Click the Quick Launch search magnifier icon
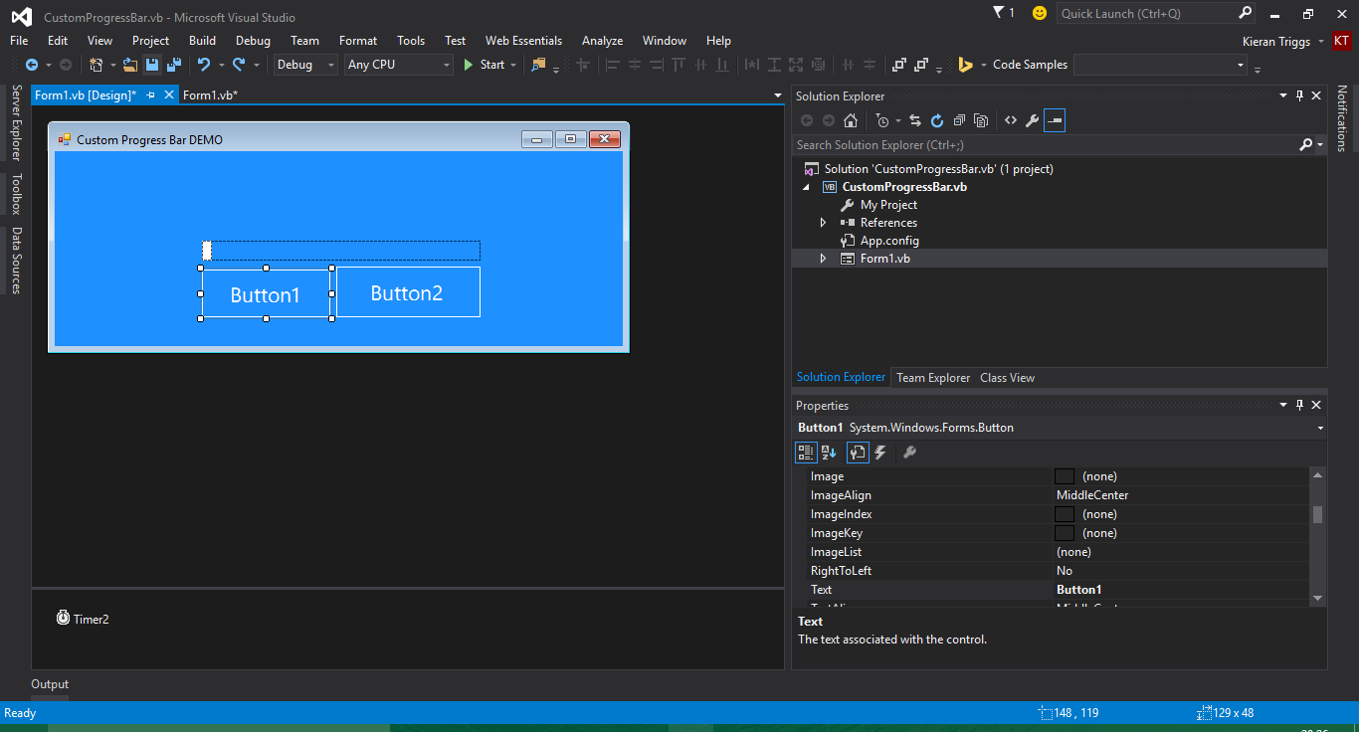1359x732 pixels. [x=1245, y=13]
